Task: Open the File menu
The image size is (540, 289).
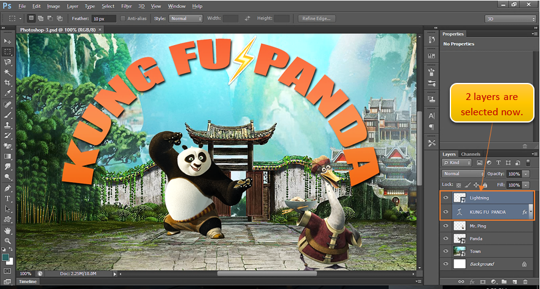Action: click(22, 6)
